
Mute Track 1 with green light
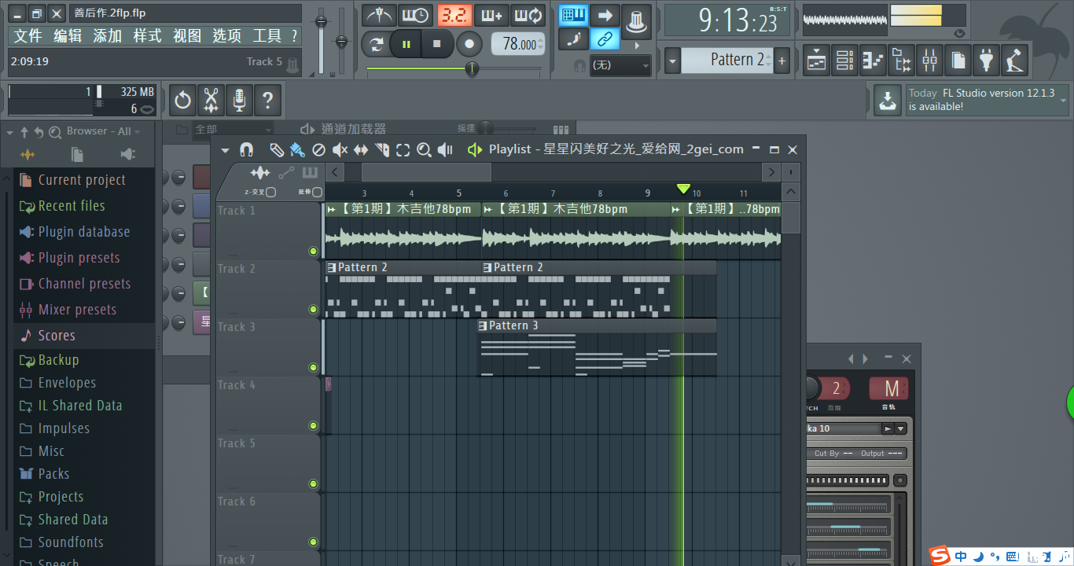(313, 252)
